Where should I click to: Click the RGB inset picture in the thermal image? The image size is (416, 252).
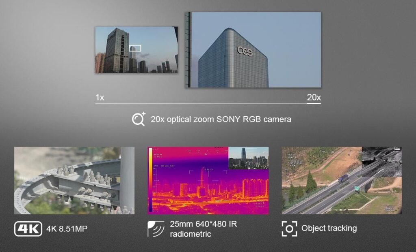248,157
